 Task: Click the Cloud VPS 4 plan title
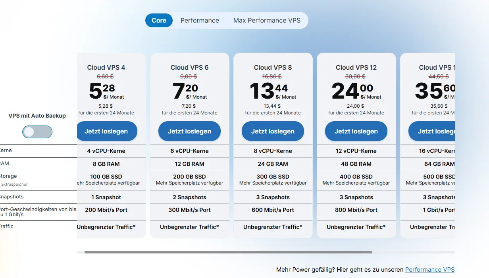click(106, 67)
